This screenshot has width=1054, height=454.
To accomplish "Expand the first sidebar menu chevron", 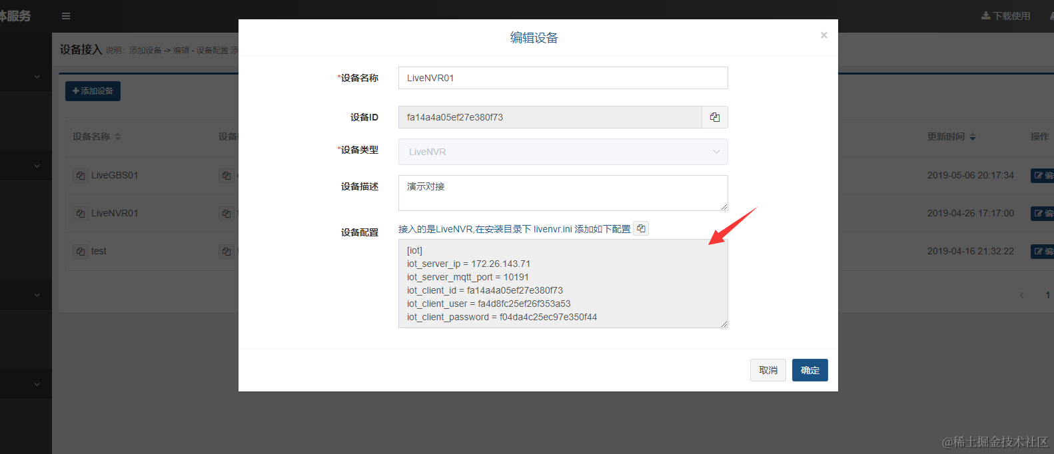I will [37, 77].
